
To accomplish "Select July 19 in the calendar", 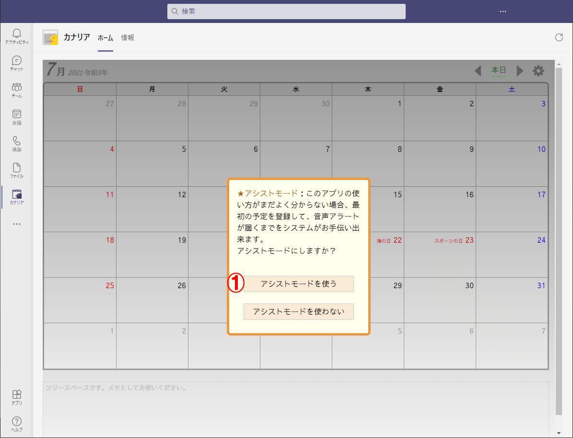I will [x=152, y=255].
